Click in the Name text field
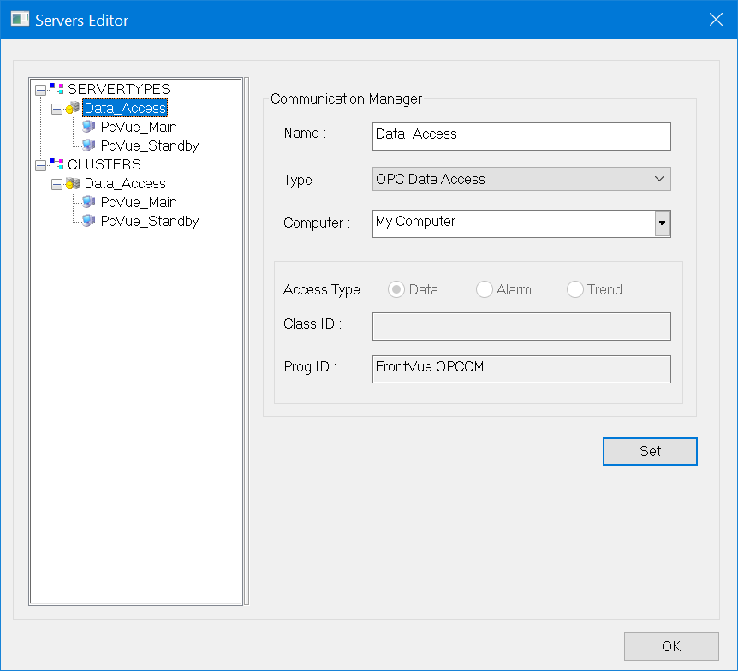The width and height of the screenshot is (738, 671). point(521,136)
